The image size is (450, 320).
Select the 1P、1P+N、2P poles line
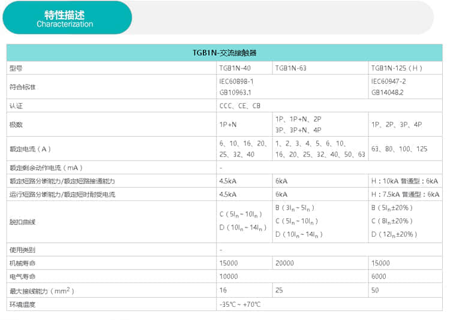coord(298,119)
